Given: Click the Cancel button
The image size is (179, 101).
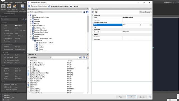Looking at the screenshot, I should click(x=142, y=97).
